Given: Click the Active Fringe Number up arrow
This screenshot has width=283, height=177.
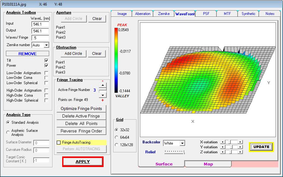Looking at the screenshot, I should click(103, 85).
